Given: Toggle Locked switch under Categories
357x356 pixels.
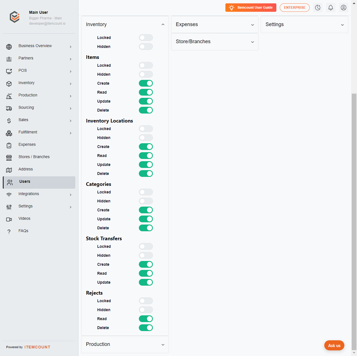Looking at the screenshot, I should (x=146, y=192).
